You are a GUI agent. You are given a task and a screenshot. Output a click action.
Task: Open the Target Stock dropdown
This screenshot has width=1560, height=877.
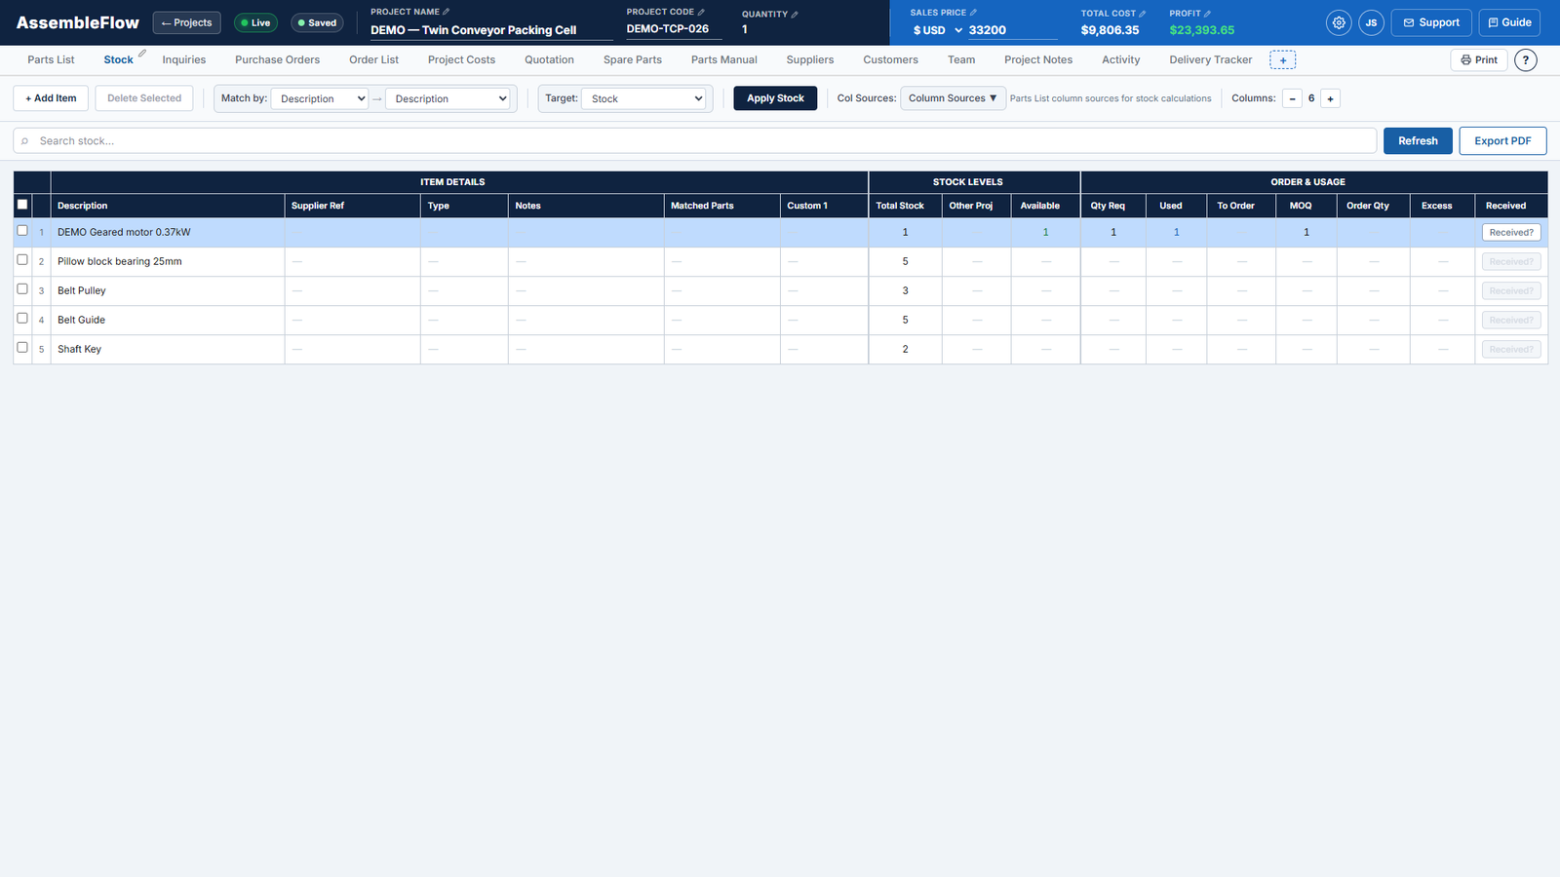(643, 98)
